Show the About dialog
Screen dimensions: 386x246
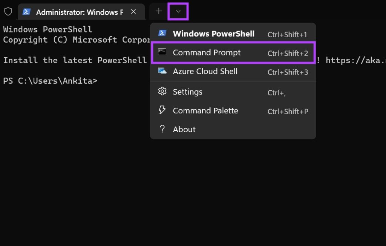coord(184,129)
